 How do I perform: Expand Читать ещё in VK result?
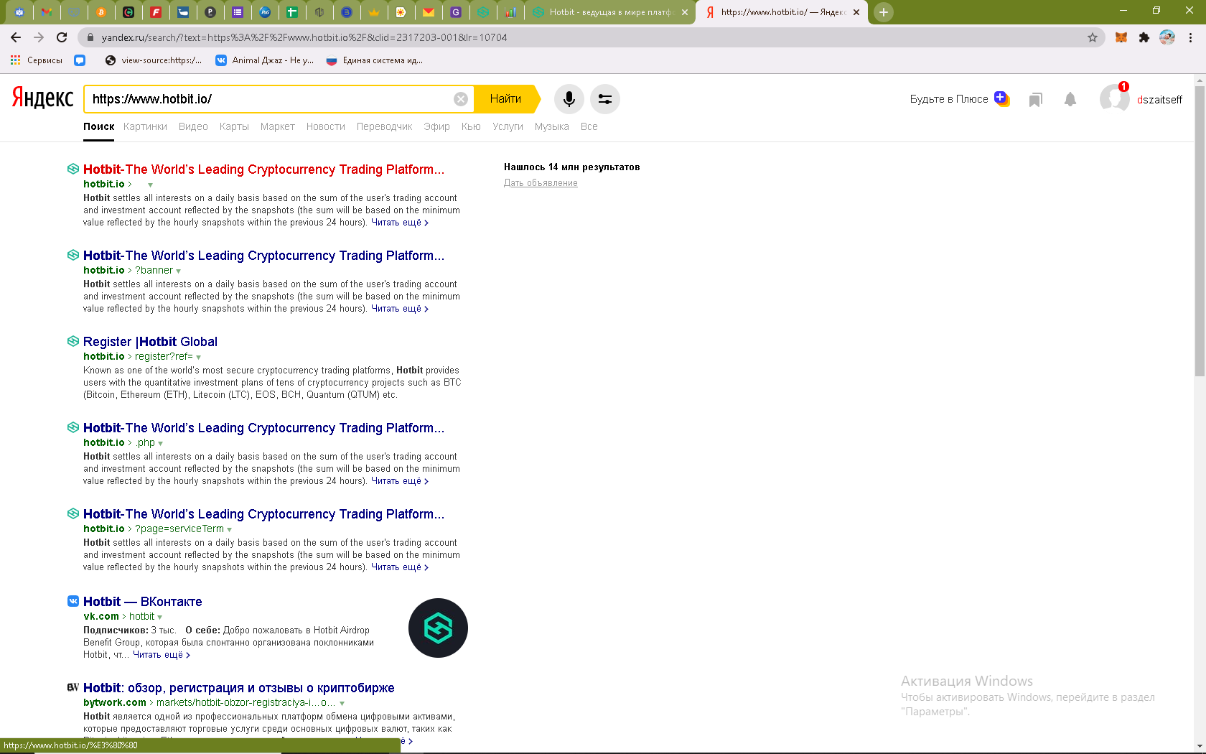click(162, 655)
